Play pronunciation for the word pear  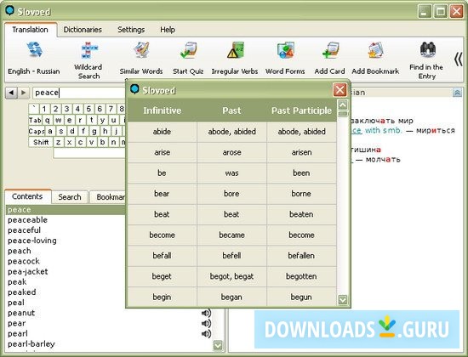tap(206, 323)
